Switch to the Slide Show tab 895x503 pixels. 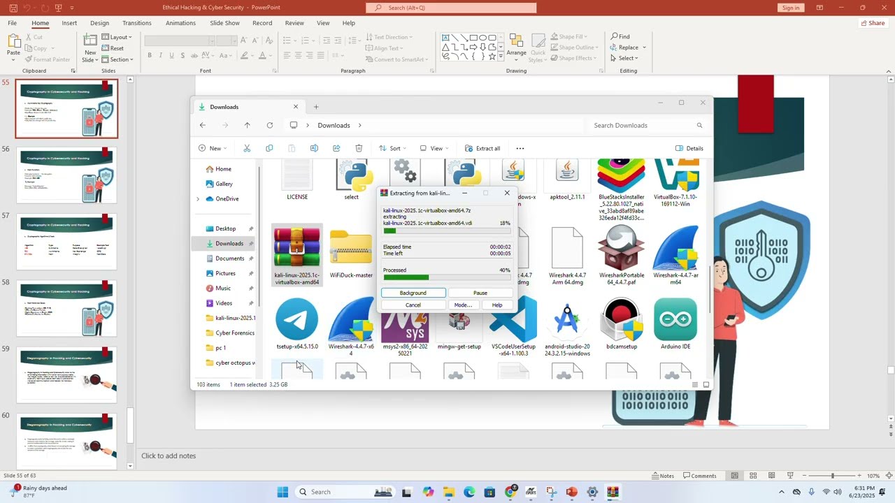224,23
